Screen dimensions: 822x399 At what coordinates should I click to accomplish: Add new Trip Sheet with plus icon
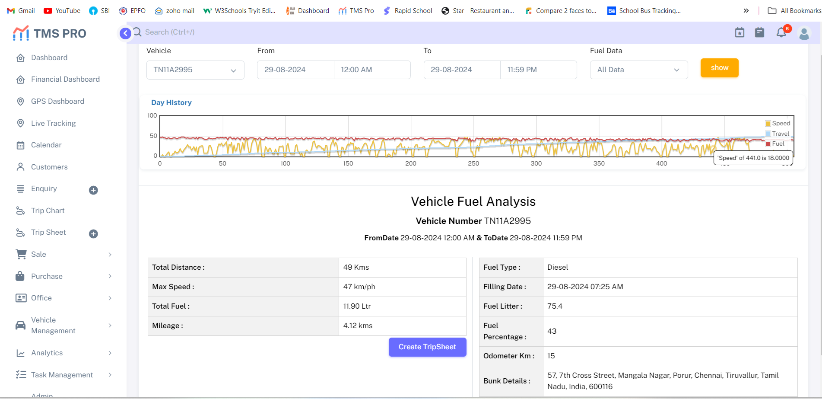point(93,234)
